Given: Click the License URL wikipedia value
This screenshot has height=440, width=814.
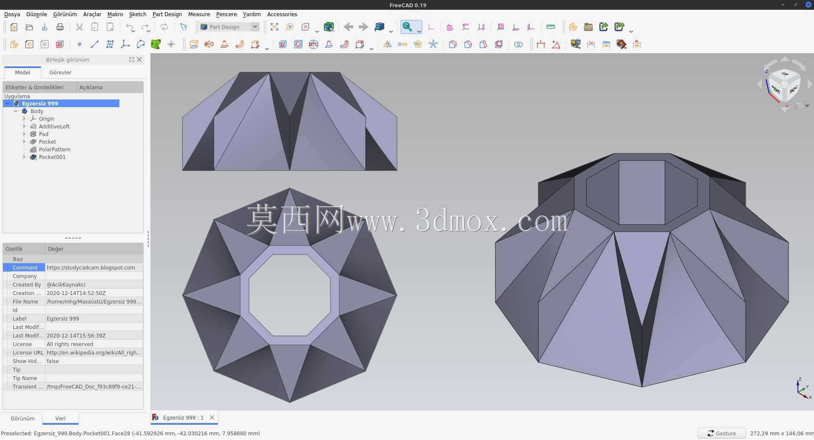Looking at the screenshot, I should (94, 352).
